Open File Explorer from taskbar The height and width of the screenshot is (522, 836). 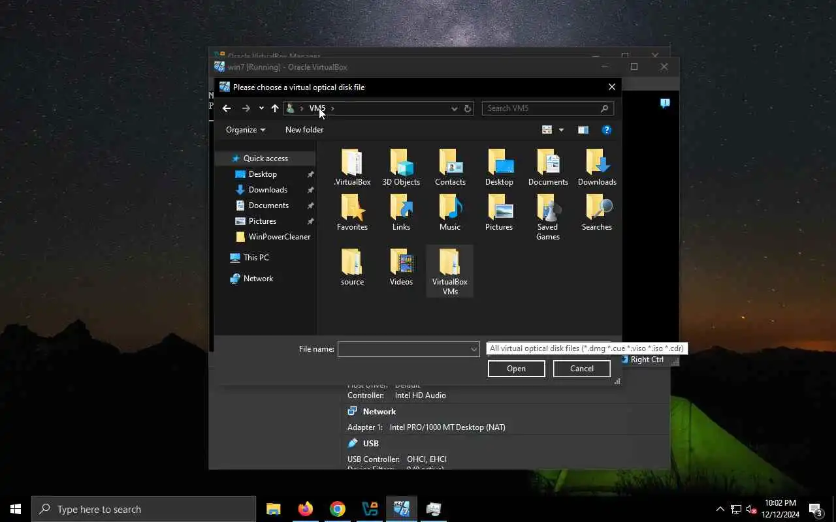coord(274,509)
